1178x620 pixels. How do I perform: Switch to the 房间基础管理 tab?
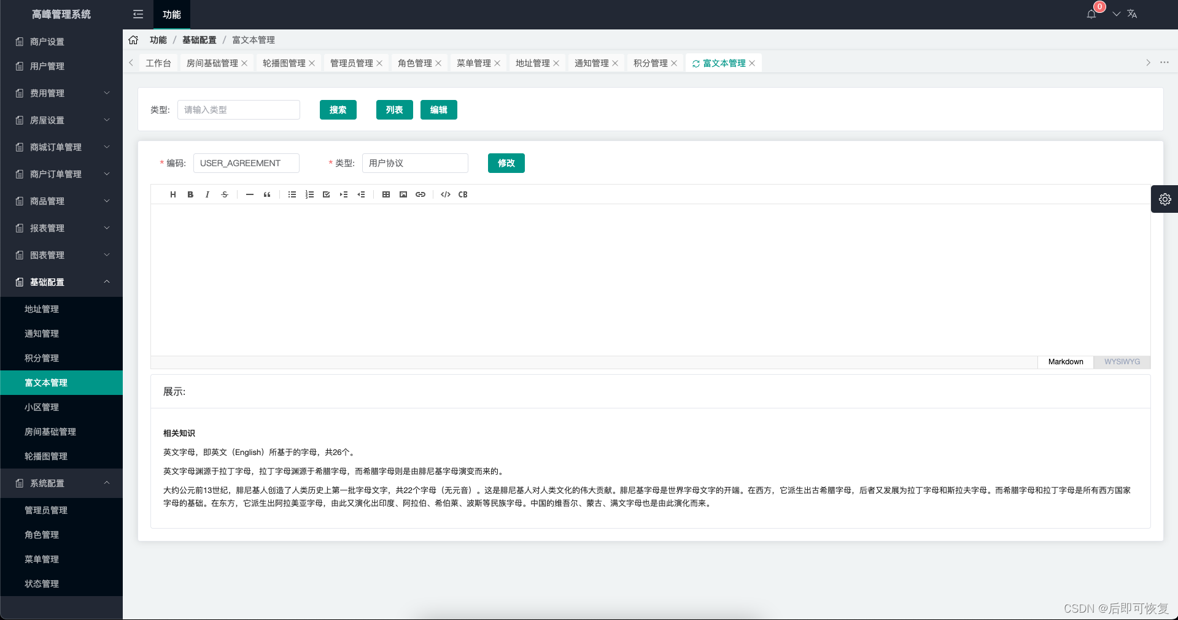(x=212, y=63)
